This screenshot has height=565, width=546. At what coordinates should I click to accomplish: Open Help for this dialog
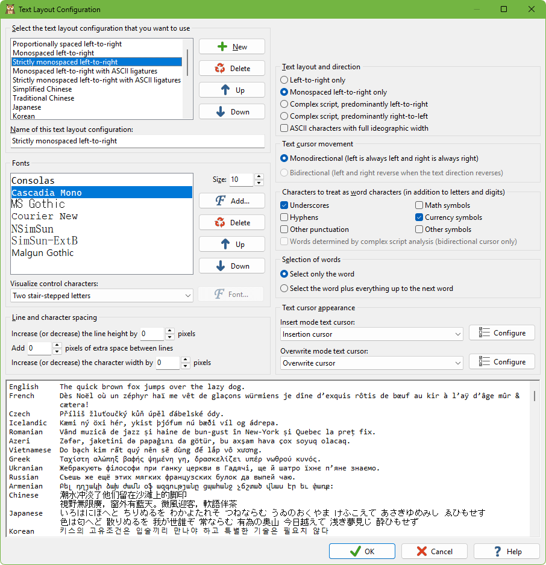(x=507, y=551)
